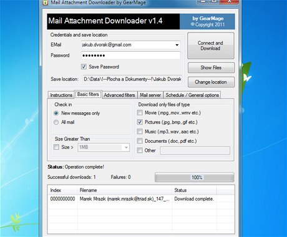Switch to the Instructions tab
Viewport: 287px width, 237px height.
pyautogui.click(x=61, y=95)
